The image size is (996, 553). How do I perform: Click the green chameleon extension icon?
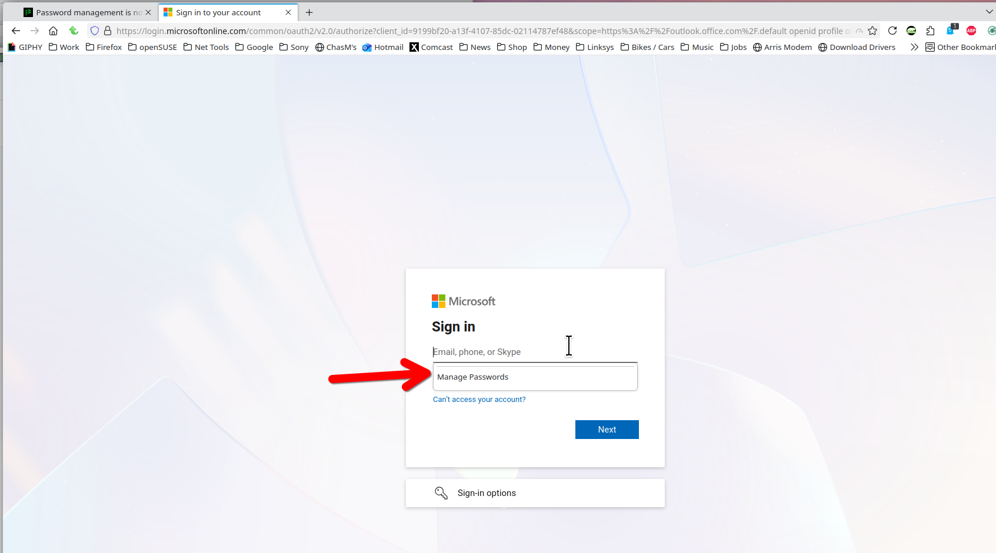pos(911,31)
